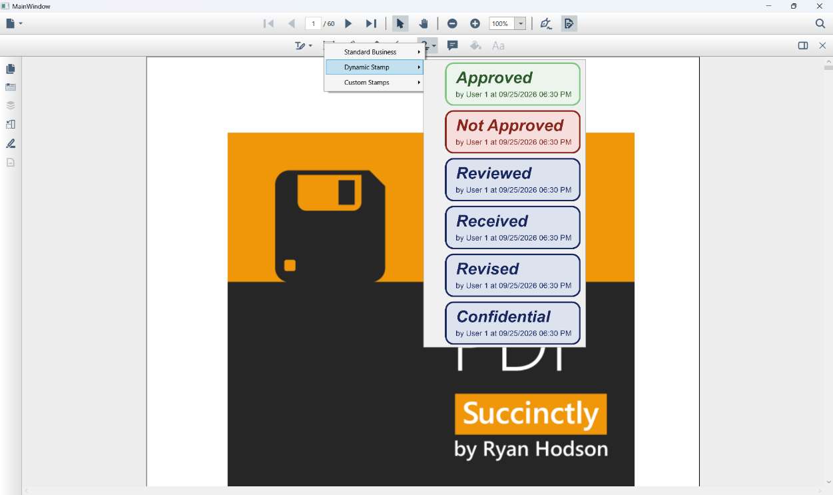Screen dimensions: 833x495
Task: Expand the stamp tool dropdown arrow
Action: click(x=434, y=45)
